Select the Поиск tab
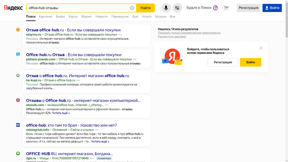The width and height of the screenshot is (288, 162). [31, 16]
